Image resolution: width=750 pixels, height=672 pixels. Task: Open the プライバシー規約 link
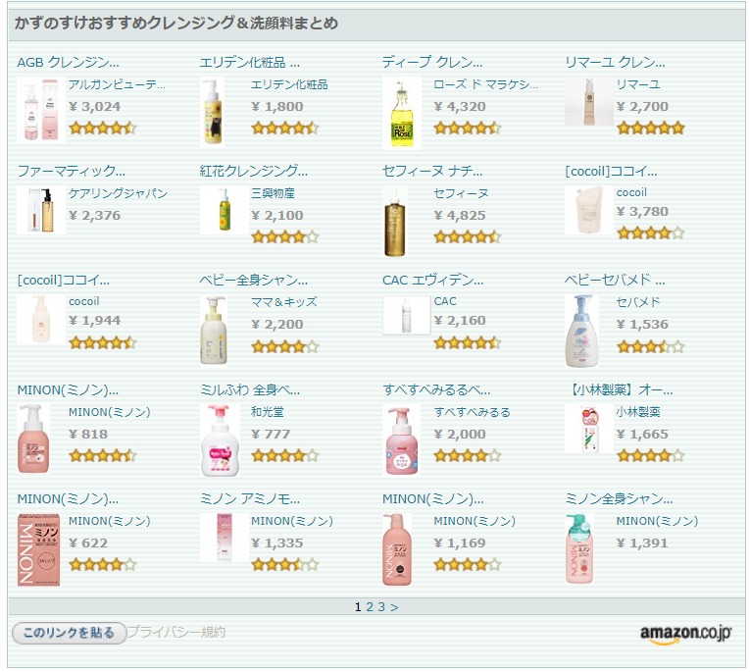[x=176, y=633]
